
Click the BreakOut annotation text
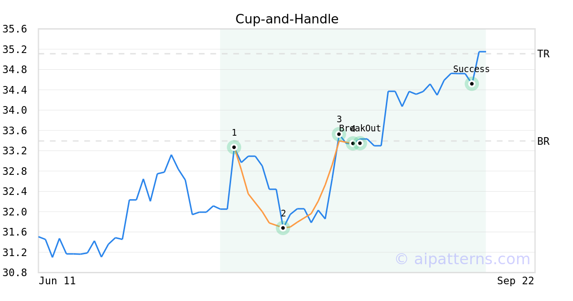click(x=360, y=129)
